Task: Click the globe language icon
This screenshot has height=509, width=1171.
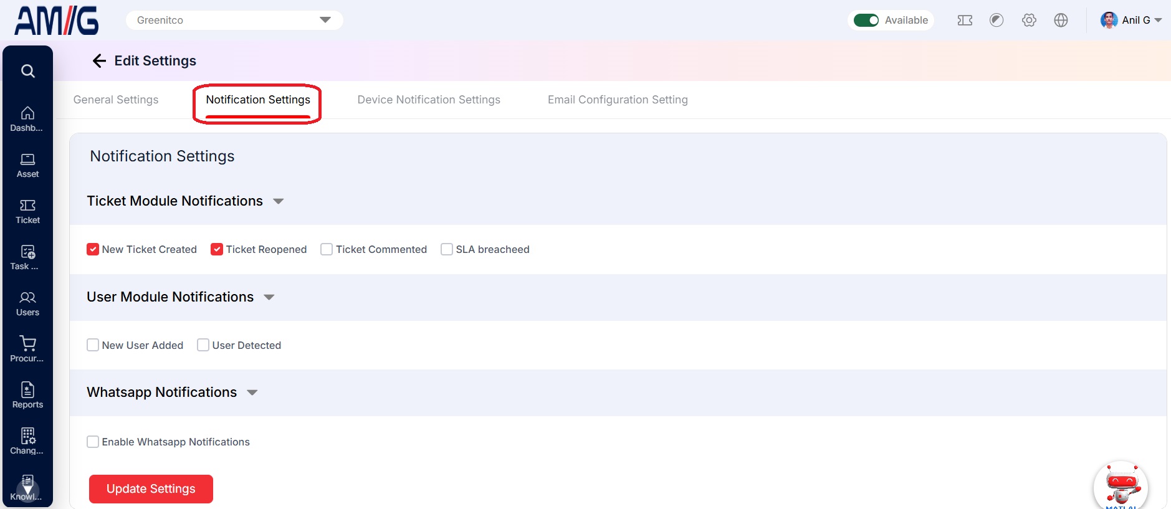Action: pyautogui.click(x=1061, y=20)
